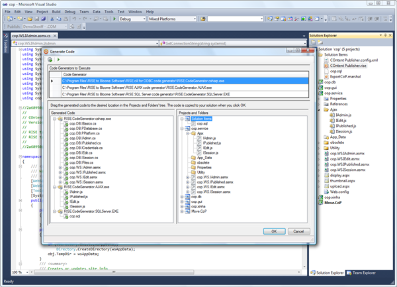Click the Copy icon in the toolbar
This screenshot has width=397, height=287.
click(59, 19)
